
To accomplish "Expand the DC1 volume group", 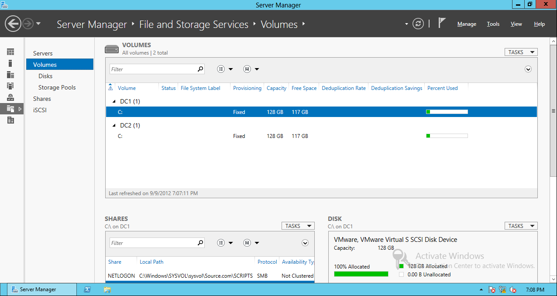I will point(113,101).
